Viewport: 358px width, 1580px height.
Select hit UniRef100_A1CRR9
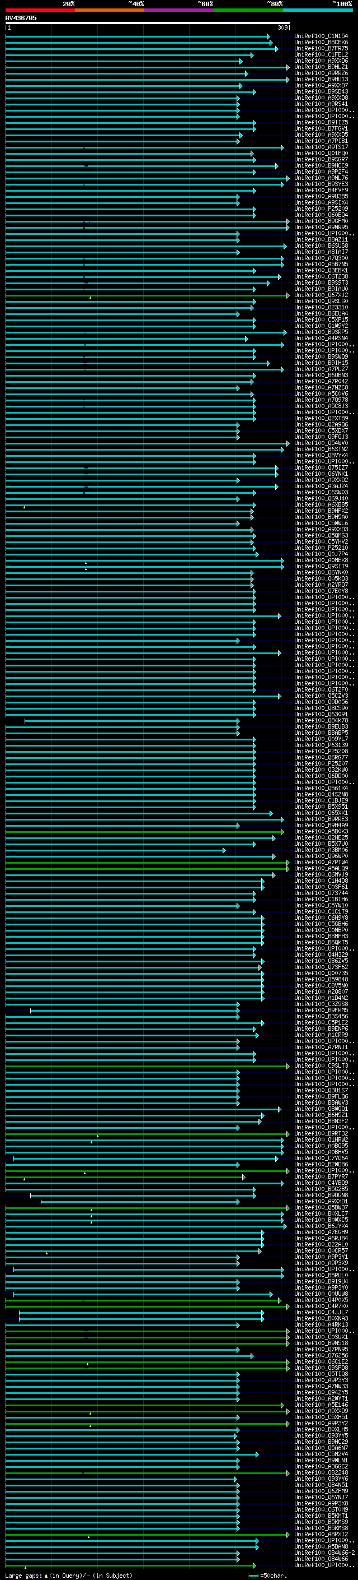click(x=321, y=1035)
